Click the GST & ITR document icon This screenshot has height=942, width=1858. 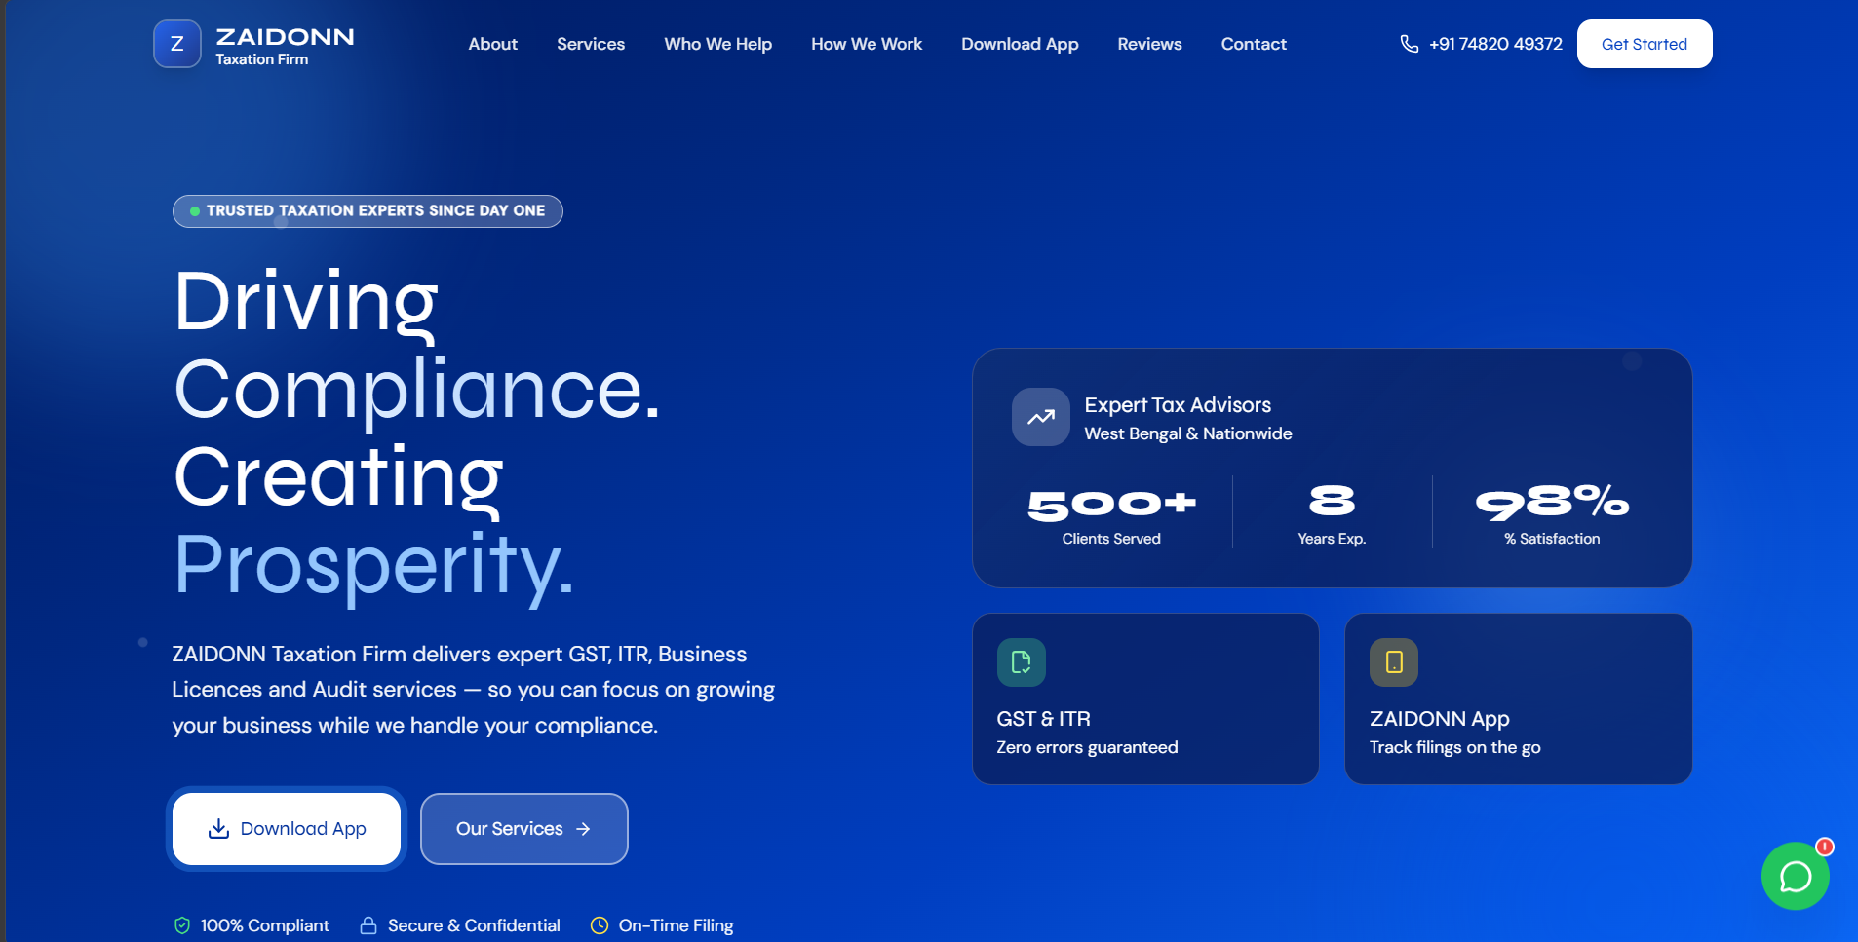1022,662
